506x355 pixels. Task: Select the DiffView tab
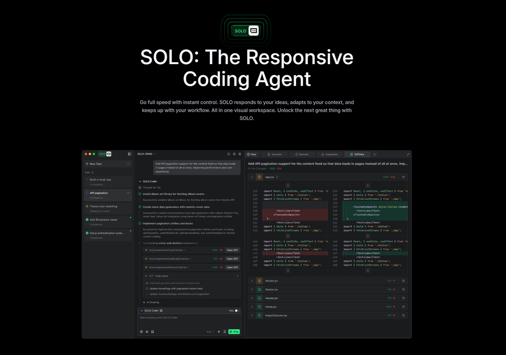tap(357, 154)
